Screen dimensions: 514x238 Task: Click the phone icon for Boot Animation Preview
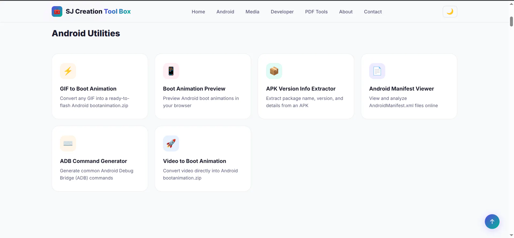[x=171, y=71]
